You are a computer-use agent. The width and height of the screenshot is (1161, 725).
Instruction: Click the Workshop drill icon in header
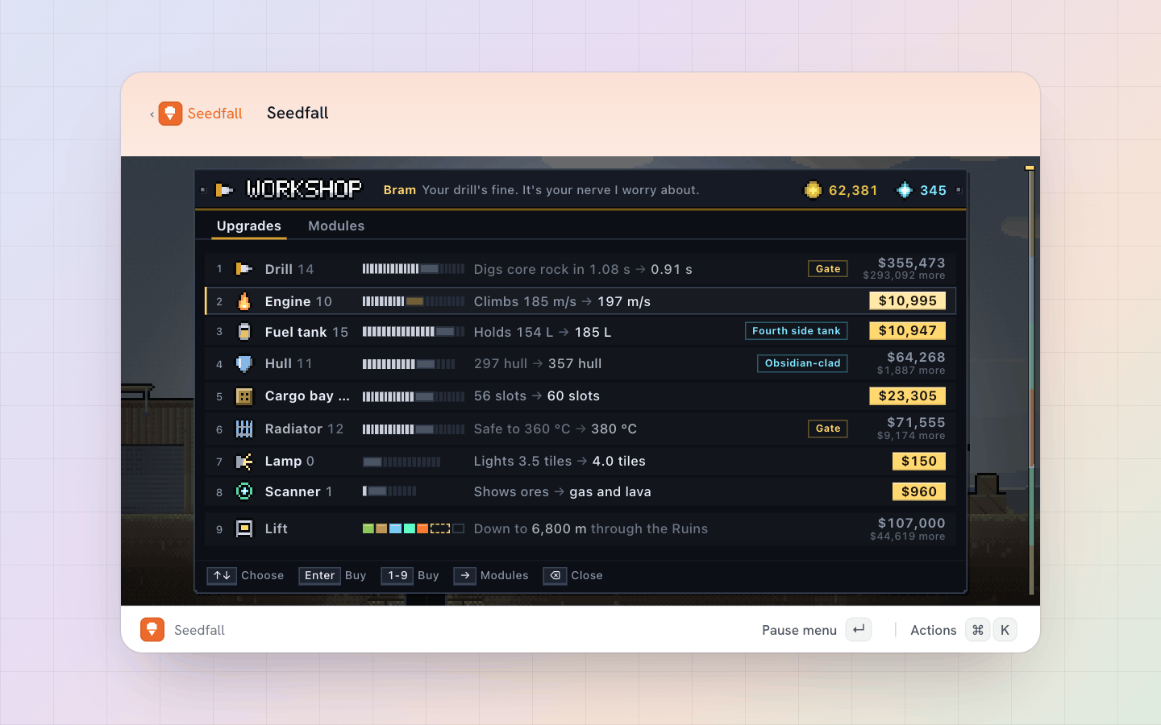tap(225, 190)
